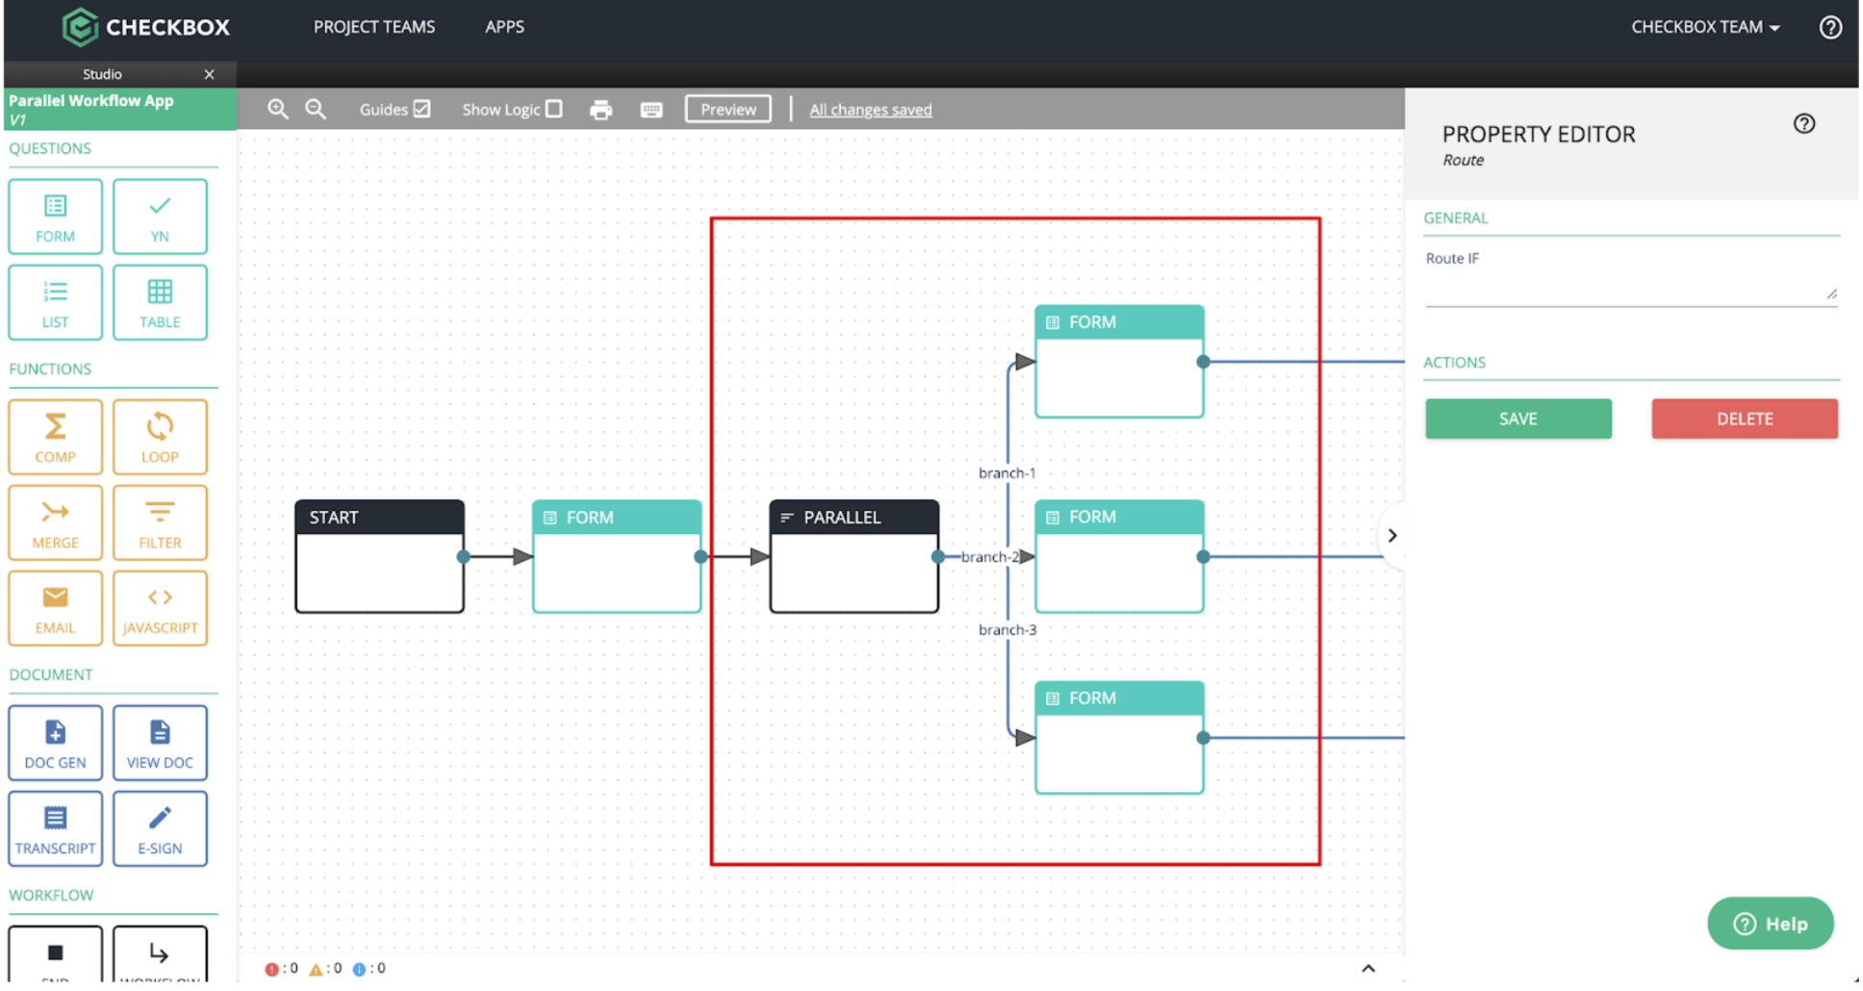Select the EMAIL function tool

point(55,608)
